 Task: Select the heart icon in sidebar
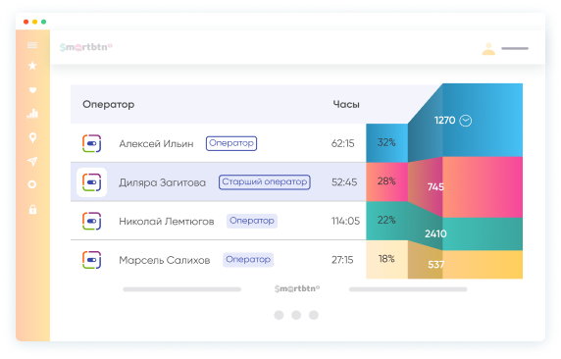[32, 90]
